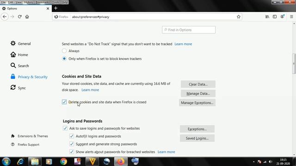Open the History menu
Viewport: 296px width, 166px height.
(29, 2)
